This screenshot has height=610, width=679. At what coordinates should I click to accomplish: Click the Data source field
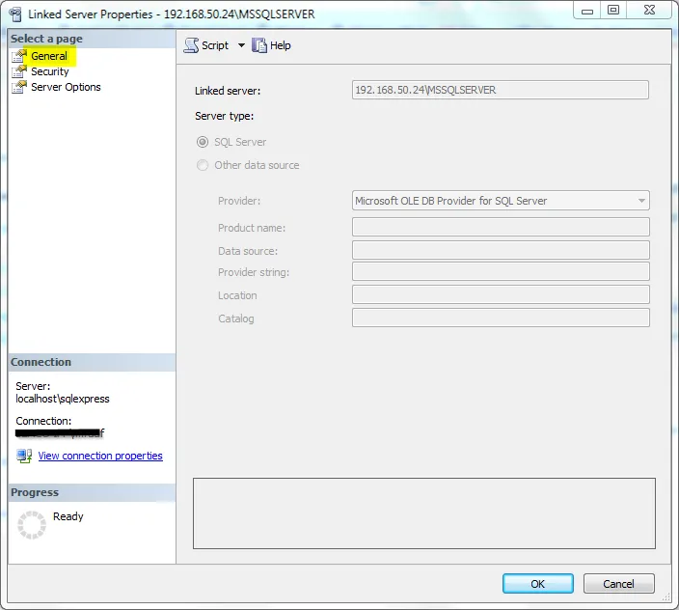click(501, 250)
